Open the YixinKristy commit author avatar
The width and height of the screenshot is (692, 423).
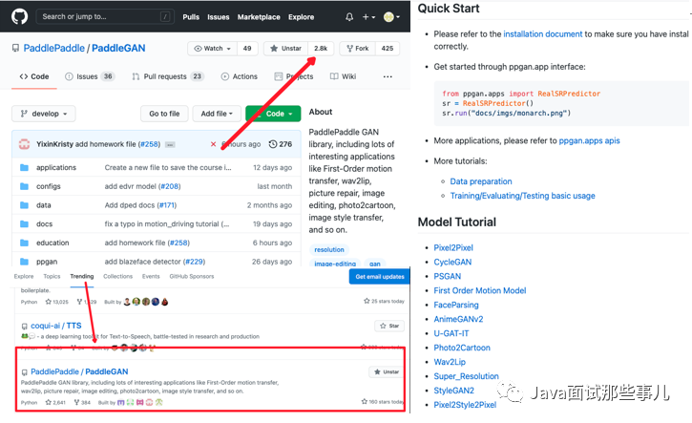pyautogui.click(x=24, y=144)
